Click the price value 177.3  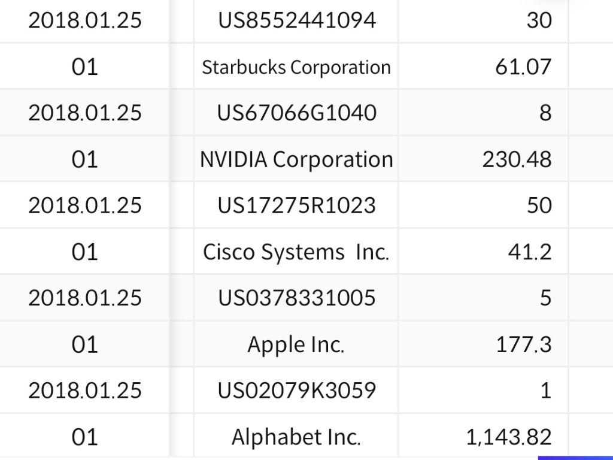(524, 344)
